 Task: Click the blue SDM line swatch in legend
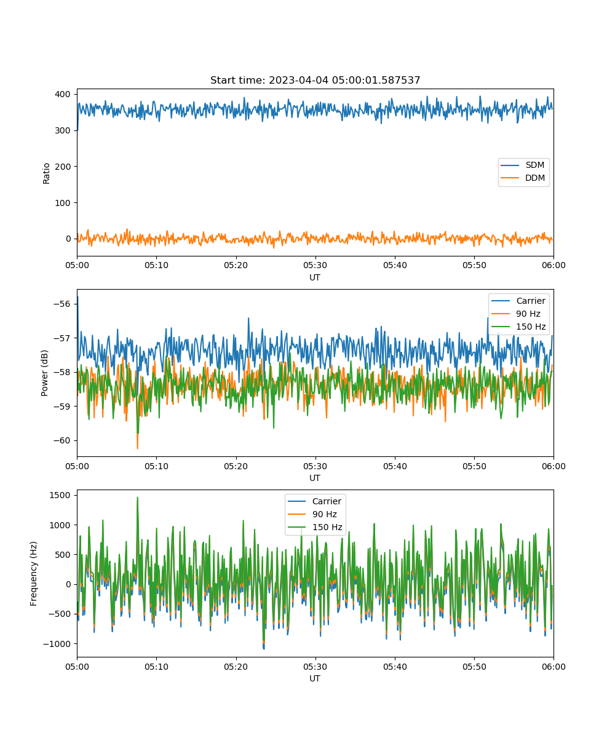510,165
